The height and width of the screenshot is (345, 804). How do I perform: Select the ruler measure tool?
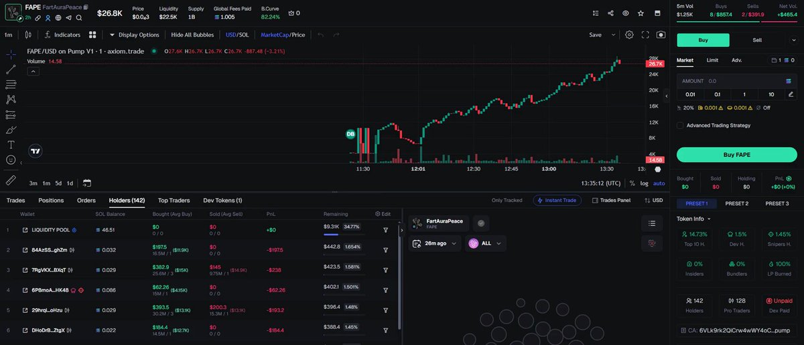11,180
